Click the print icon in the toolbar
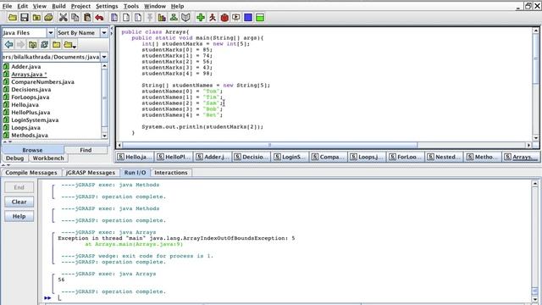The width and height of the screenshot is (542, 305). [x=49, y=17]
